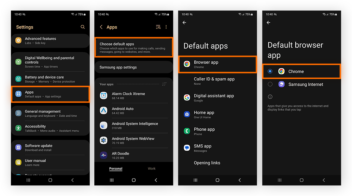Image resolution: width=352 pixels, height=196 pixels.
Task: Open the Browser app setting
Action: 218,64
